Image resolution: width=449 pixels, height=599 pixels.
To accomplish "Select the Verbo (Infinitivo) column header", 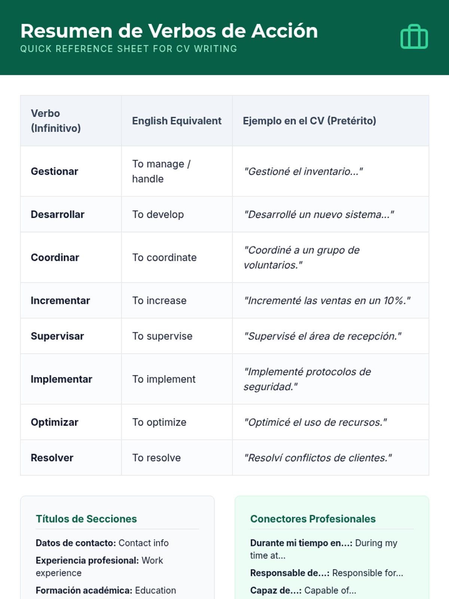I will (x=56, y=121).
